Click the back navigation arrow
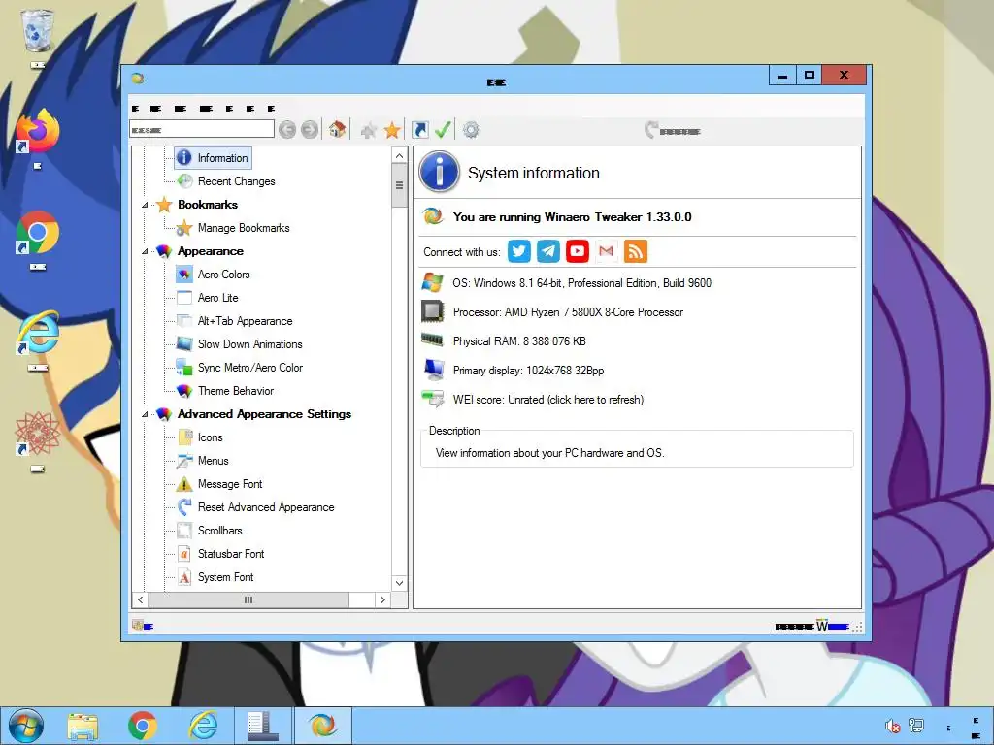994x745 pixels. tap(287, 130)
